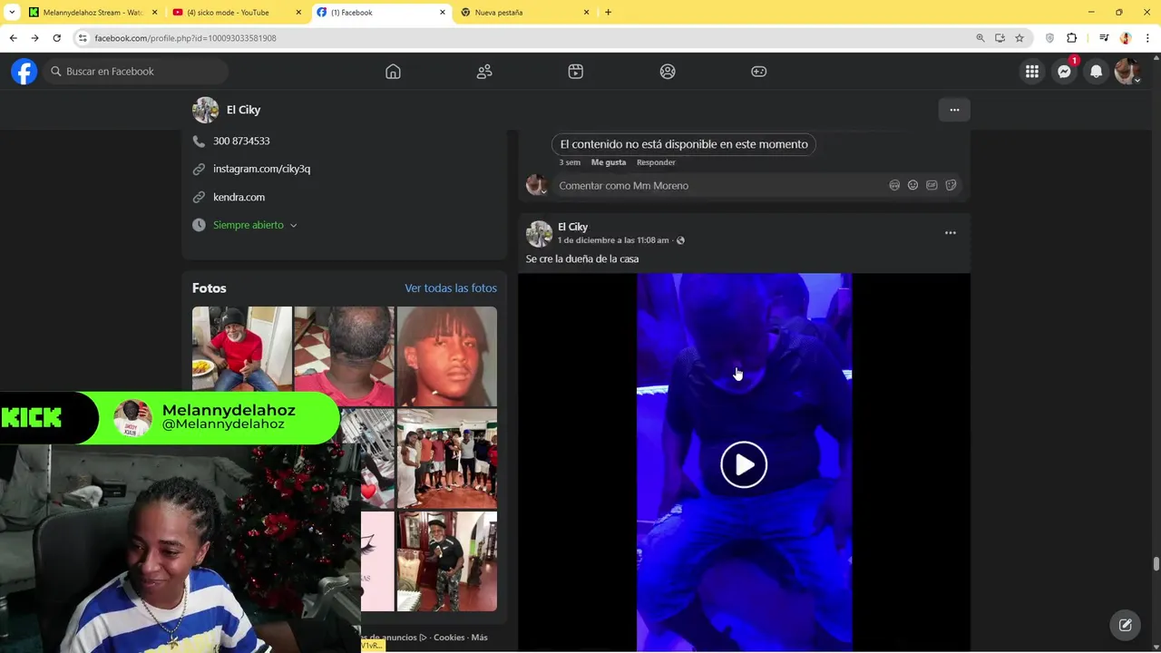
Task: Open the notifications bell
Action: (x=1097, y=72)
